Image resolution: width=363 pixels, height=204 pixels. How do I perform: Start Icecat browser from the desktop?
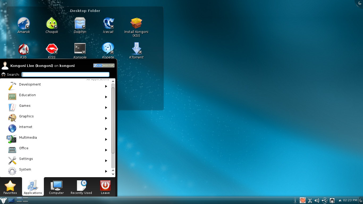point(108,23)
